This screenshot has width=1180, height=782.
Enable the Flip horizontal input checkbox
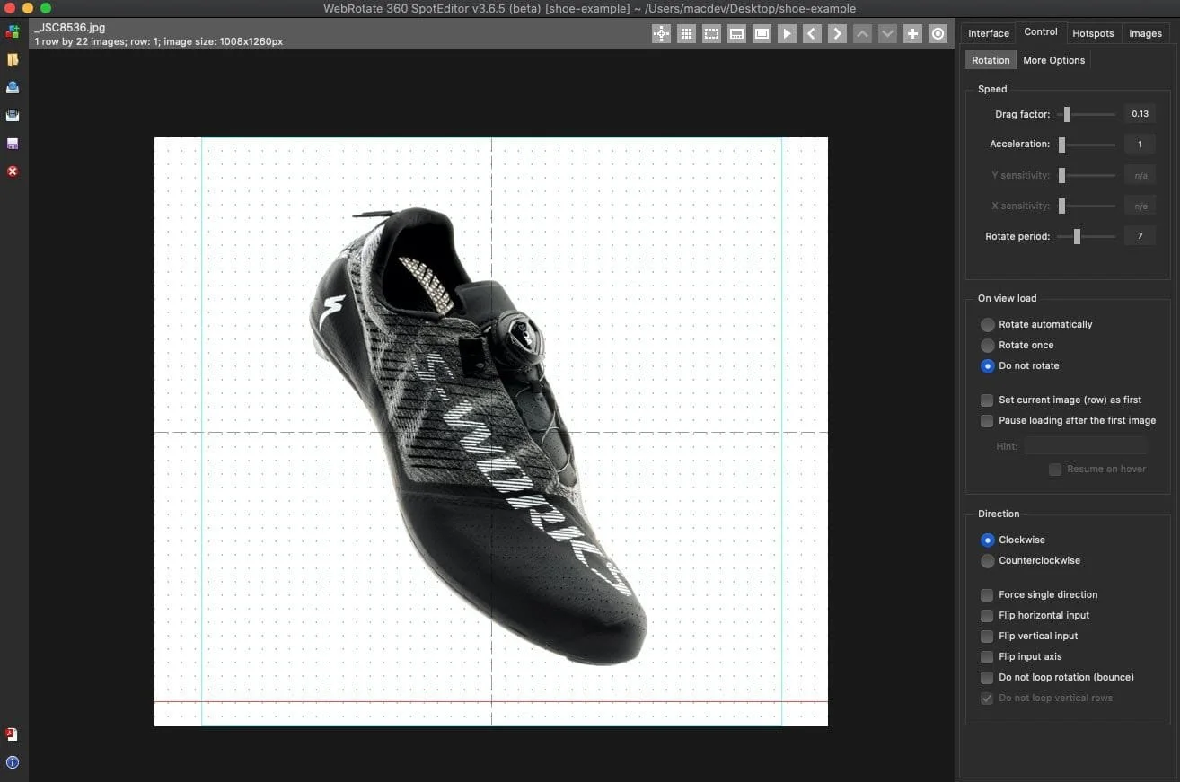(x=986, y=615)
